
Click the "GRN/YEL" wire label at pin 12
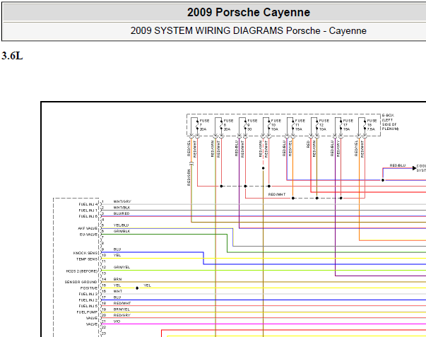coord(122,267)
